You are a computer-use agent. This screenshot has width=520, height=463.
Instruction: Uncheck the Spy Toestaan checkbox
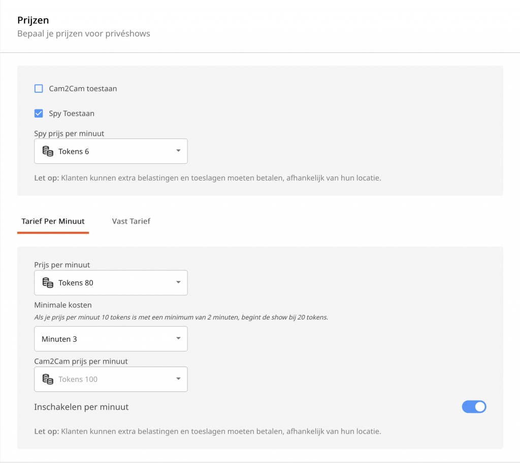point(39,114)
